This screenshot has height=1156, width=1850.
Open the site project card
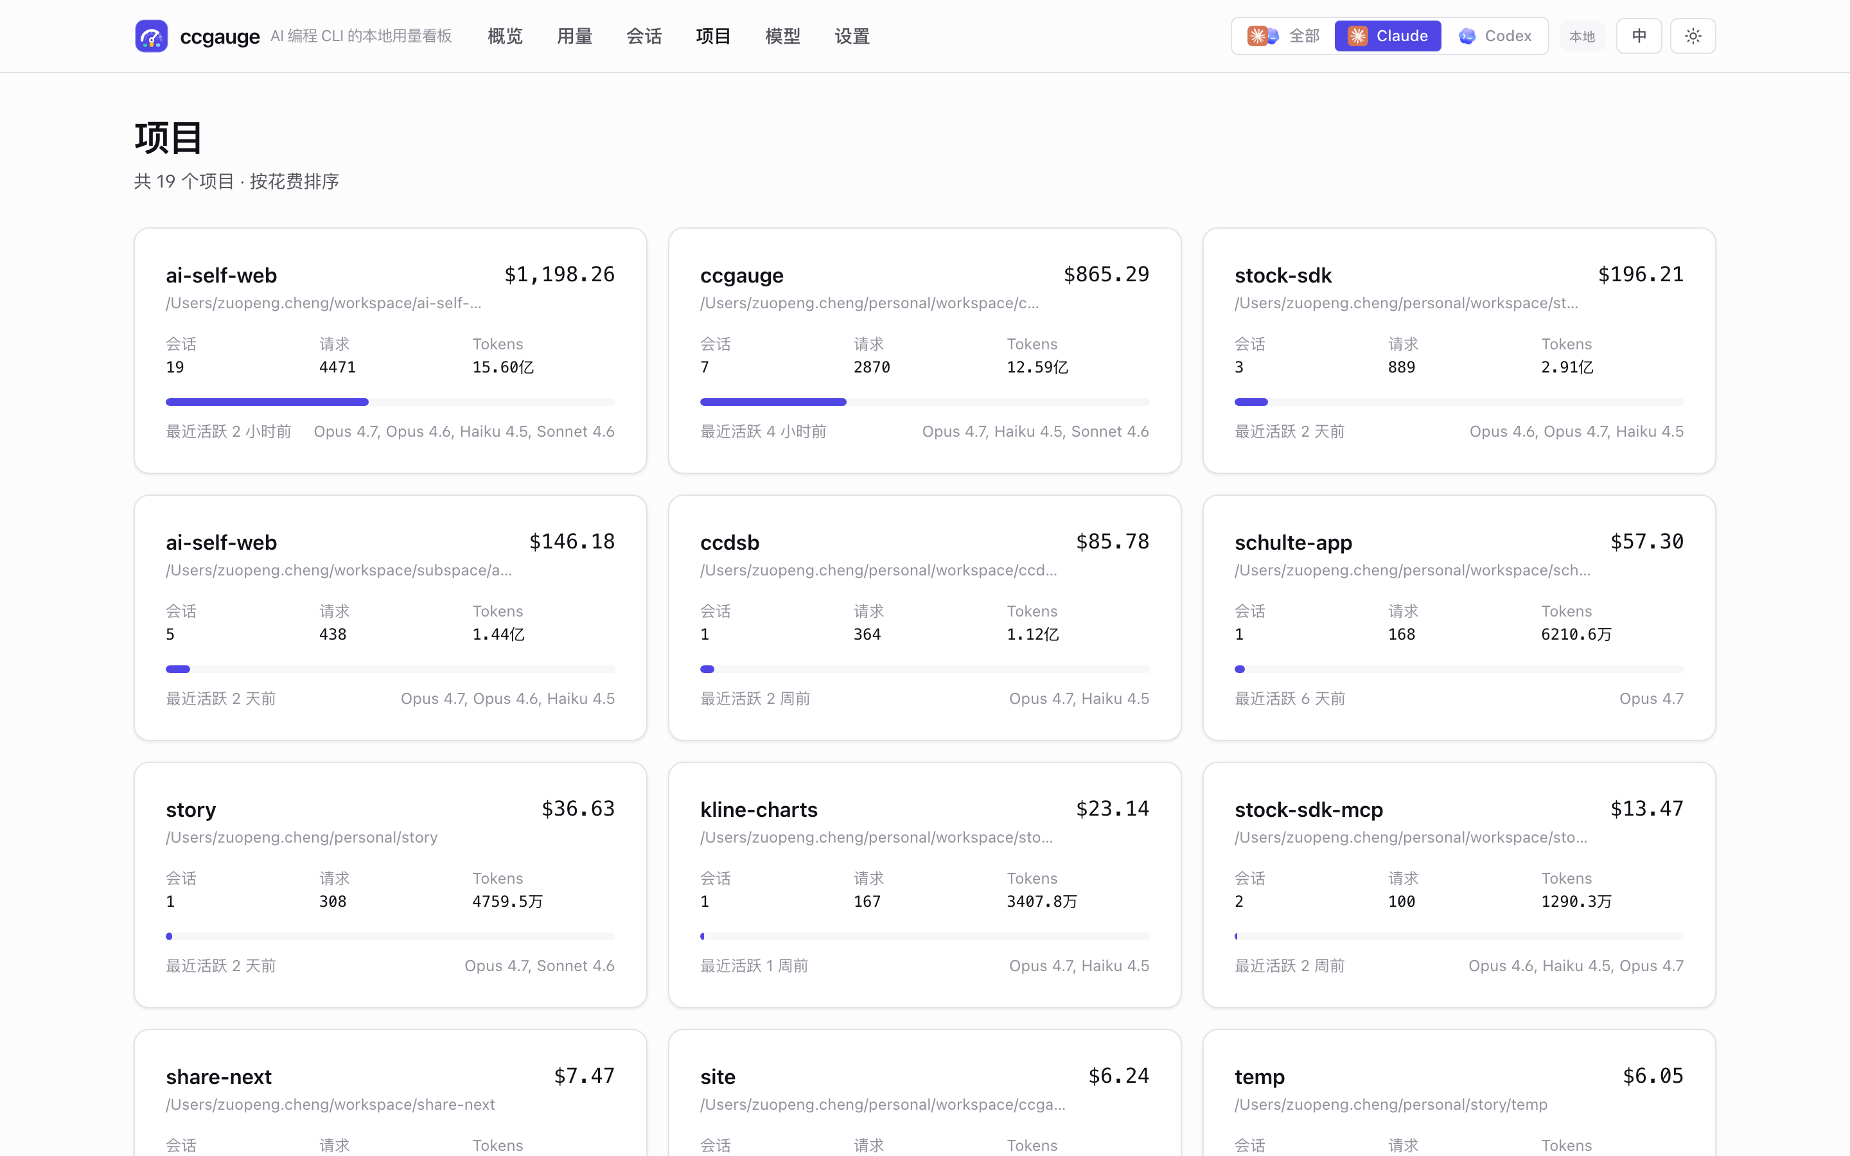(x=925, y=1093)
